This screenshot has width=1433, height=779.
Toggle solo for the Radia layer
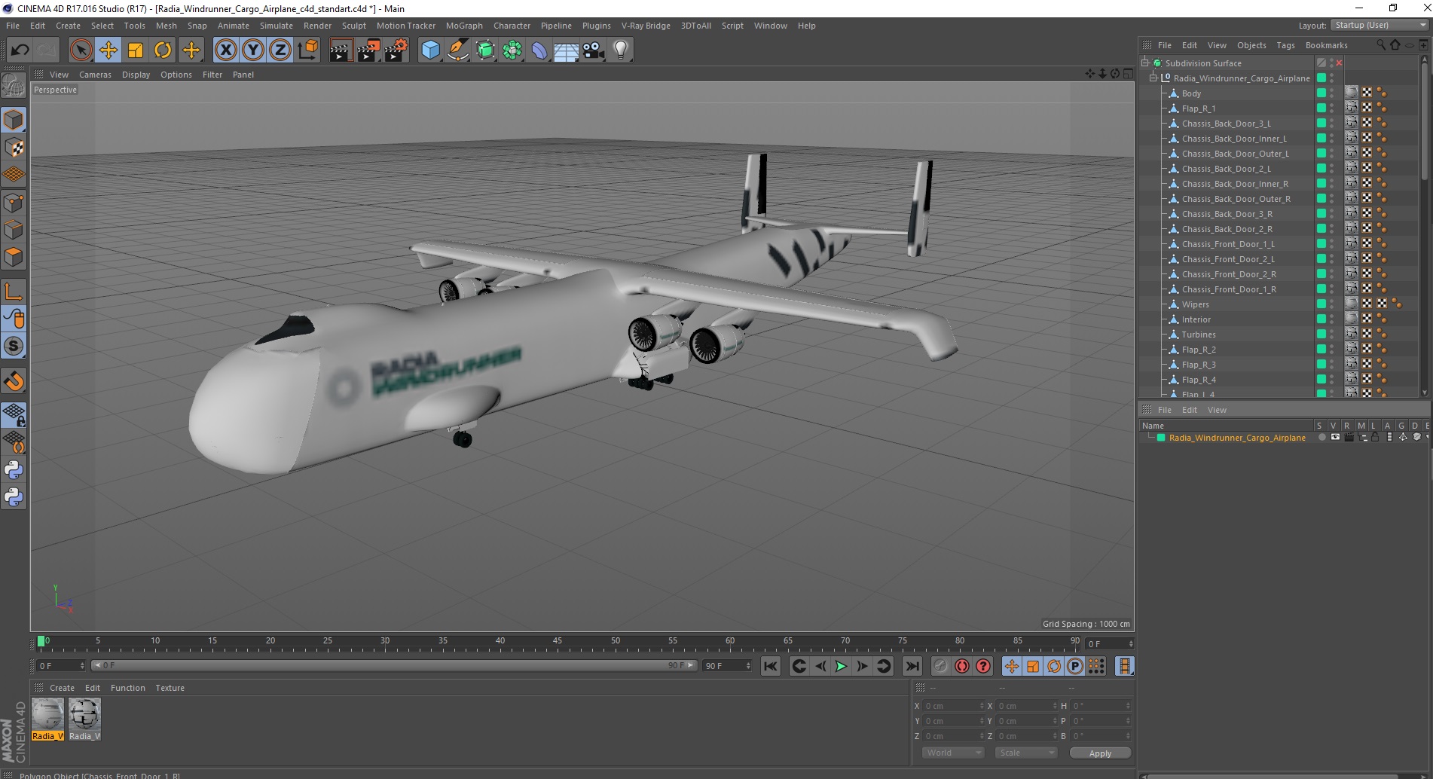[x=1321, y=438]
